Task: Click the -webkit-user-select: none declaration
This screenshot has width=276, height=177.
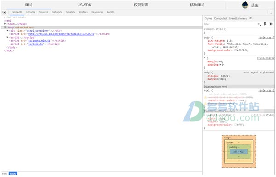Action: tap(227, 100)
